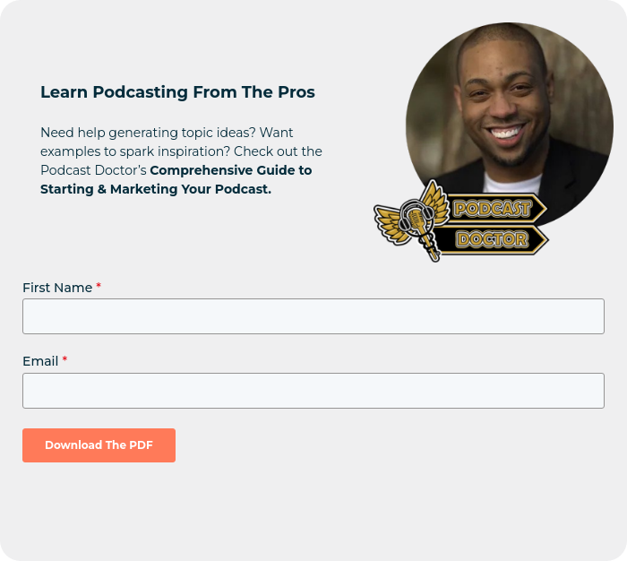Screen dimensions: 627x561
Task: Click the headphones on the logo microphone
Action: tap(417, 214)
